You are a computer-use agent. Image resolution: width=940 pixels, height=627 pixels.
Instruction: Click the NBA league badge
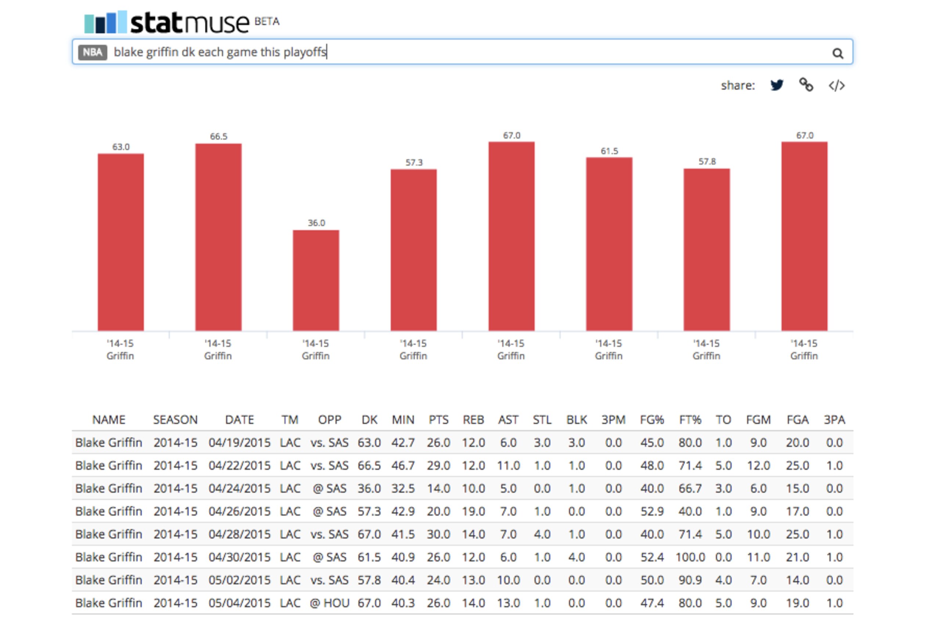pyautogui.click(x=93, y=52)
